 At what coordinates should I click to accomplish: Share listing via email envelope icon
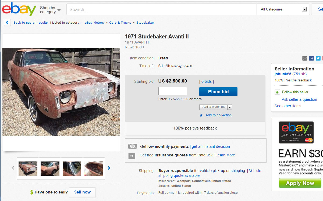305,58
